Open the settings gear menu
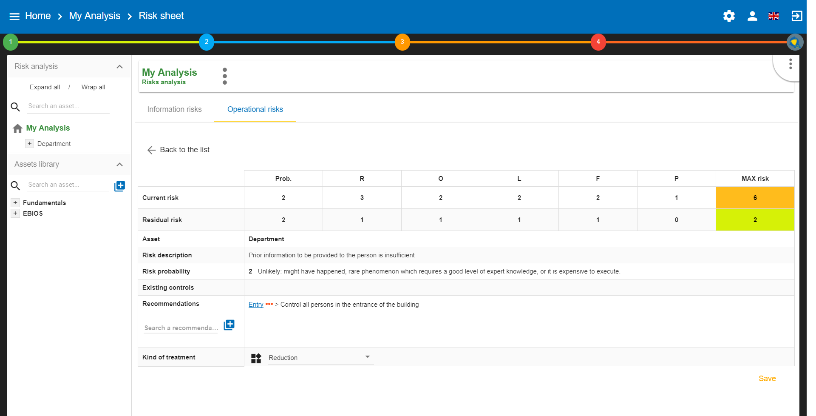Image resolution: width=816 pixels, height=416 pixels. [729, 16]
